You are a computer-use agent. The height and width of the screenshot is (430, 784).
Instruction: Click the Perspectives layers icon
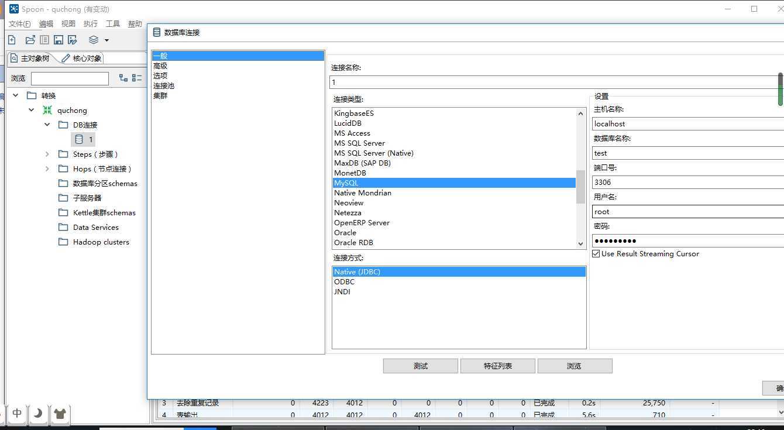(x=94, y=40)
